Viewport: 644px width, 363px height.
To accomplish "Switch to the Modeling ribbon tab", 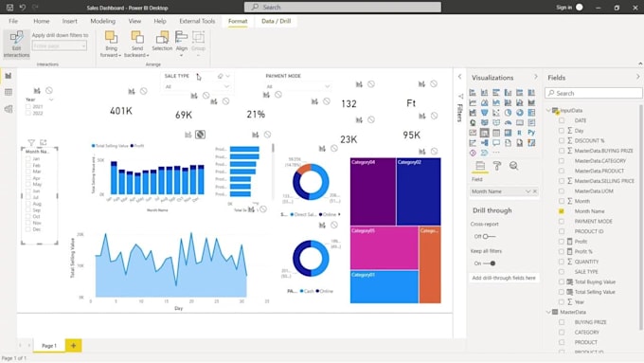I will [102, 21].
